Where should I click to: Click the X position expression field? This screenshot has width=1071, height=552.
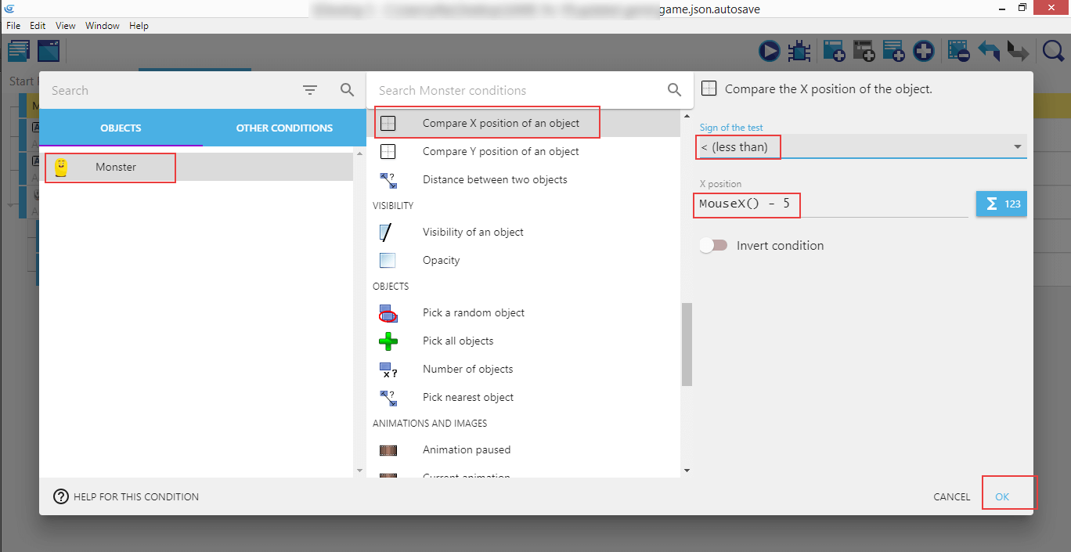tap(832, 205)
